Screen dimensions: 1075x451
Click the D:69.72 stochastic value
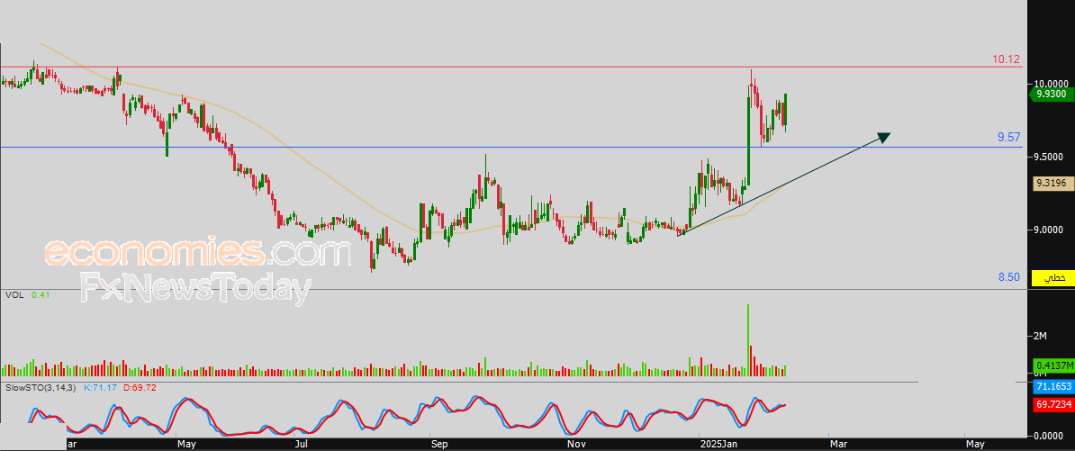140,388
